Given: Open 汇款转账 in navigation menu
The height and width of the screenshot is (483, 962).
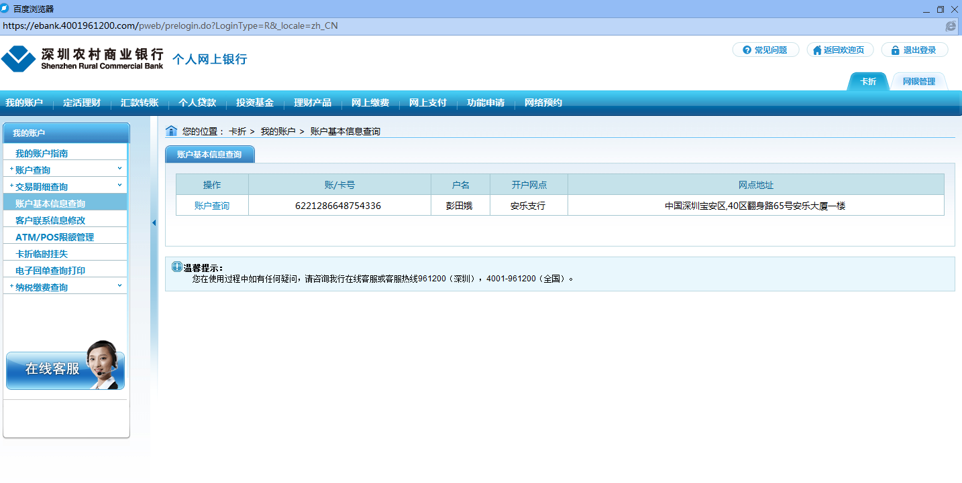Looking at the screenshot, I should pos(140,103).
